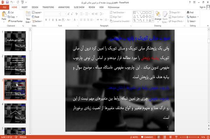Image resolution: width=210 pixels, height=139 pixels.
Task: Click the Paste clipboard icon
Action: [x=4, y=14]
